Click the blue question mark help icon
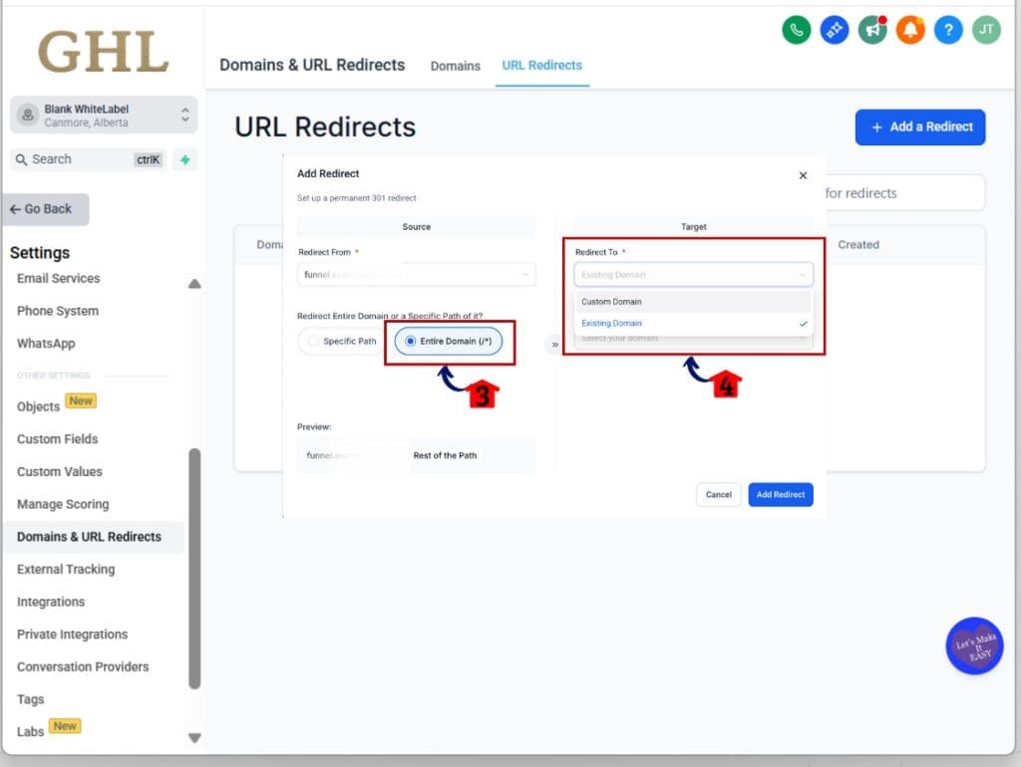Image resolution: width=1021 pixels, height=767 pixels. (x=947, y=30)
